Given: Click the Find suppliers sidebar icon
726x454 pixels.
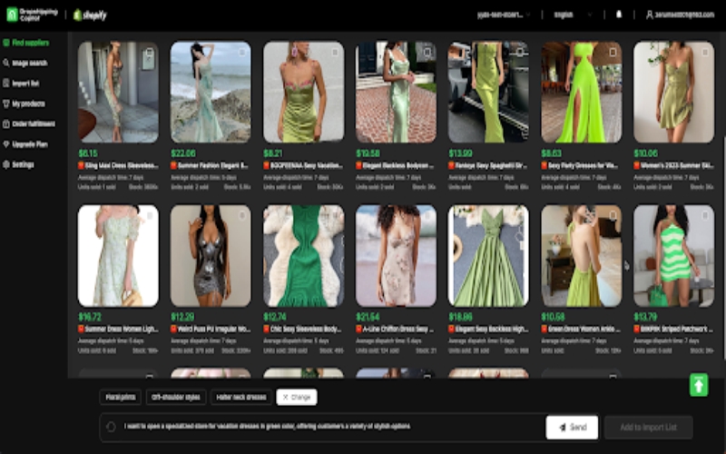Looking at the screenshot, I should point(6,43).
